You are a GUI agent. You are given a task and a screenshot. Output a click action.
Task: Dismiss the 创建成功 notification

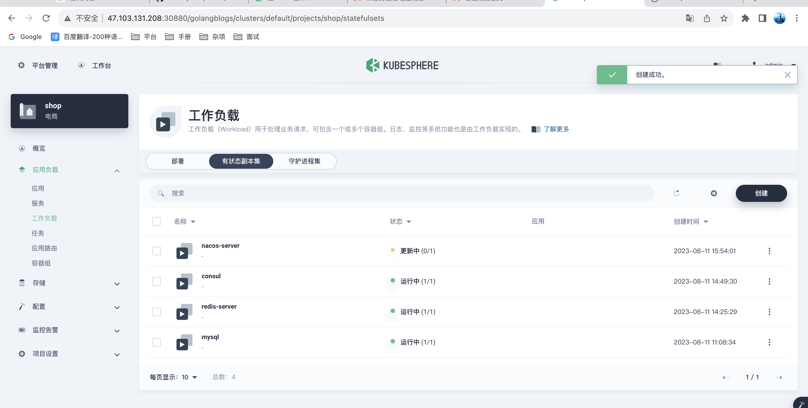click(x=787, y=74)
